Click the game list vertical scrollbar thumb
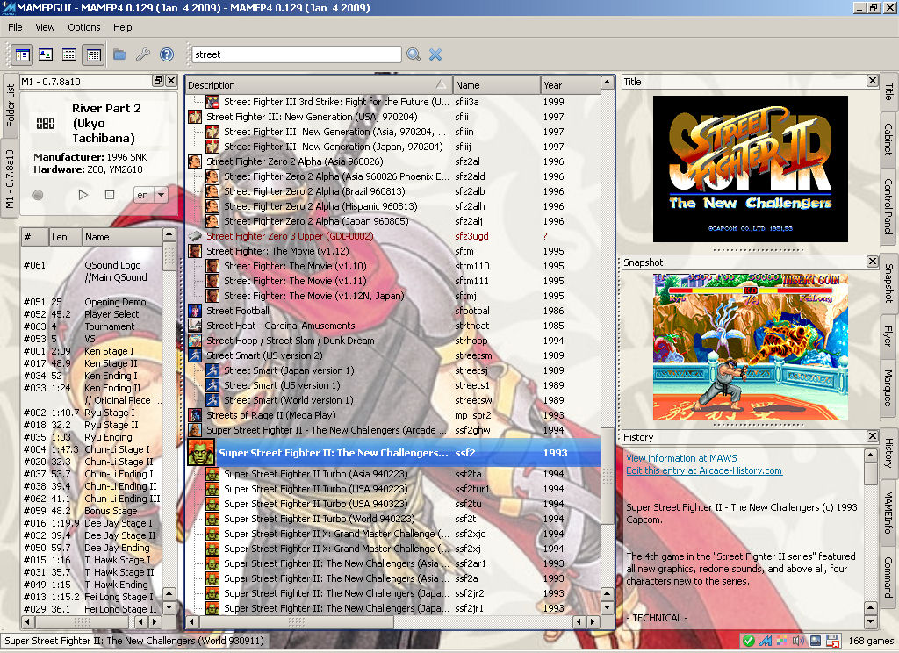The image size is (899, 653). tap(607, 476)
